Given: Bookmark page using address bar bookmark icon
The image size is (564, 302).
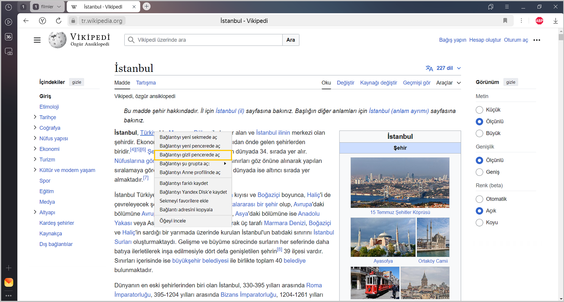Looking at the screenshot, I should (x=505, y=21).
